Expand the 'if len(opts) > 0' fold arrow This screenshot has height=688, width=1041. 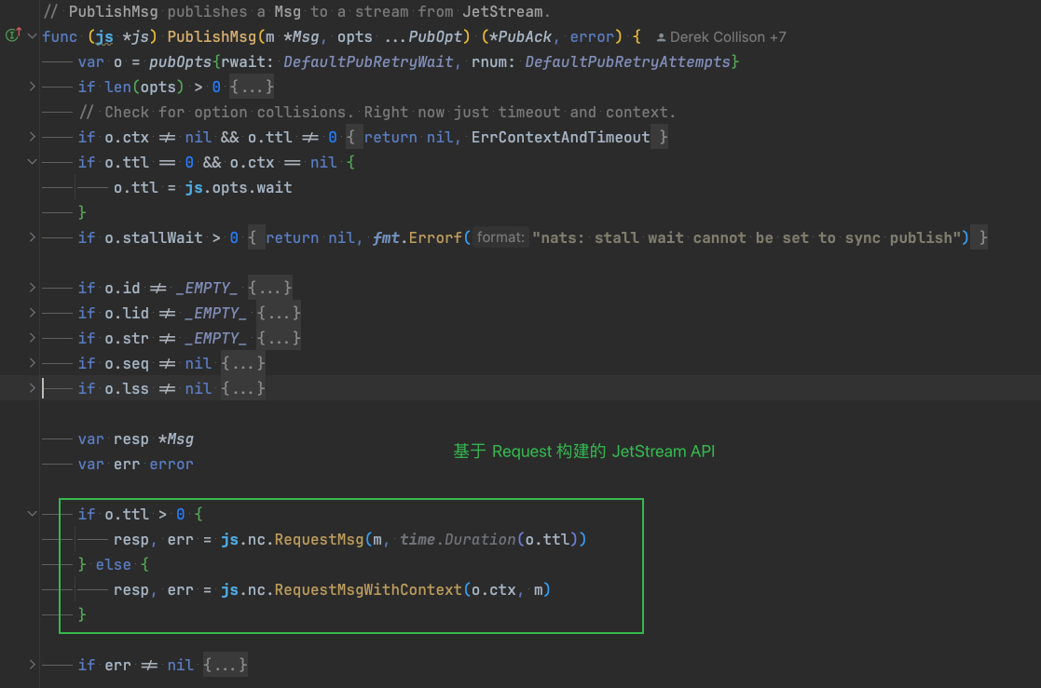(x=34, y=87)
